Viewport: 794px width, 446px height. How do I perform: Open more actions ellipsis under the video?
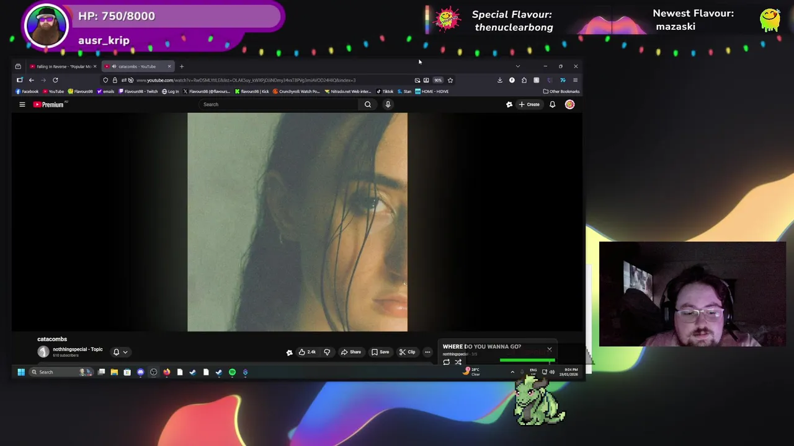point(427,352)
